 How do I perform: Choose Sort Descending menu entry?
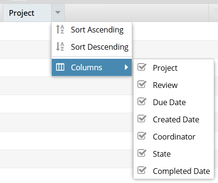92,47
